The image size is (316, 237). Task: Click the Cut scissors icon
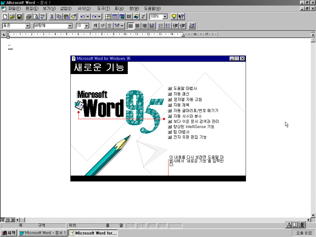[52, 17]
